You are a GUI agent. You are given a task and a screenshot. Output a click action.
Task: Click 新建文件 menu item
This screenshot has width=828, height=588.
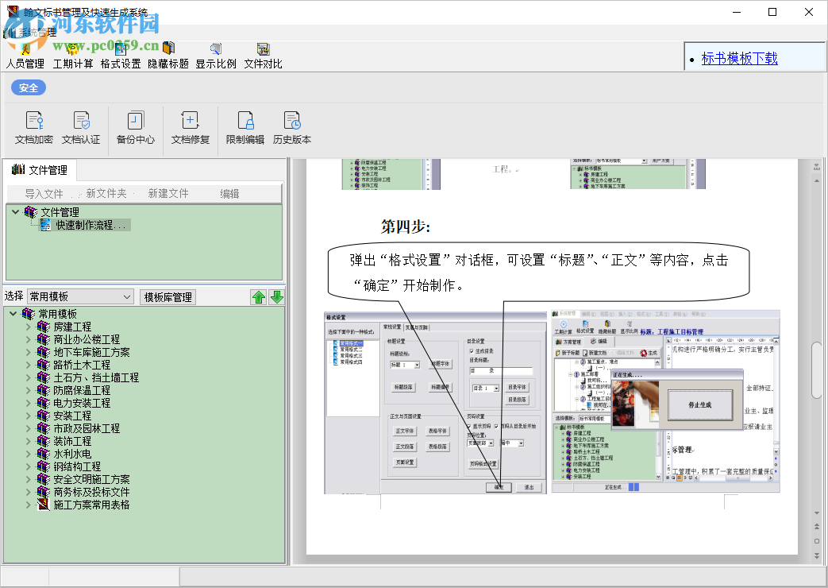[x=168, y=194]
